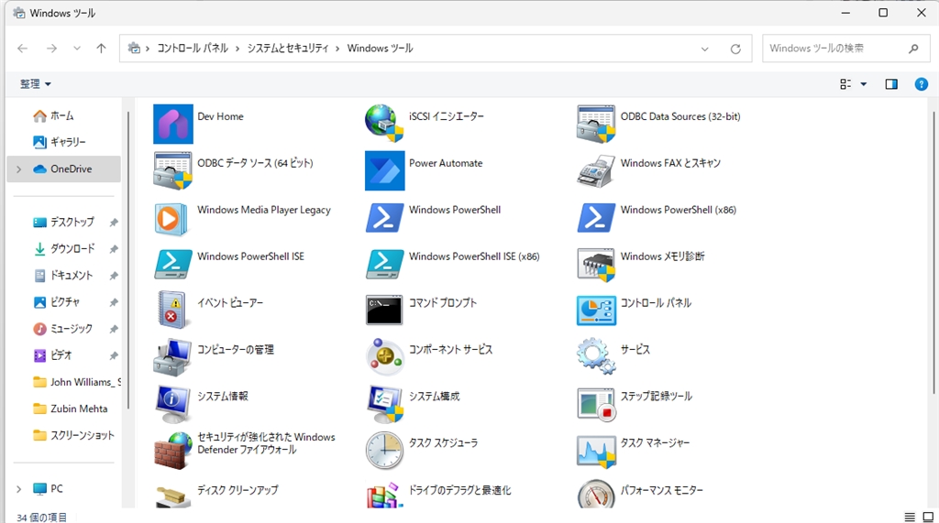Viewport: 939px width, 523px height.
Task: Open the Windows PowerShell ISE icon
Action: coord(173,264)
